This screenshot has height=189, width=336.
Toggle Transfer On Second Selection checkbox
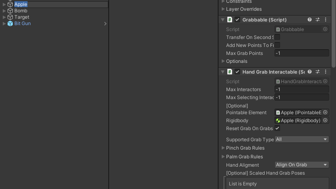click(x=277, y=37)
